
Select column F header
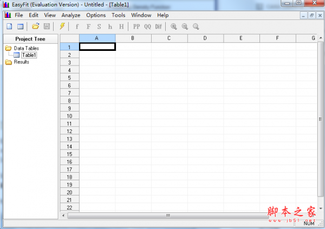coord(278,38)
